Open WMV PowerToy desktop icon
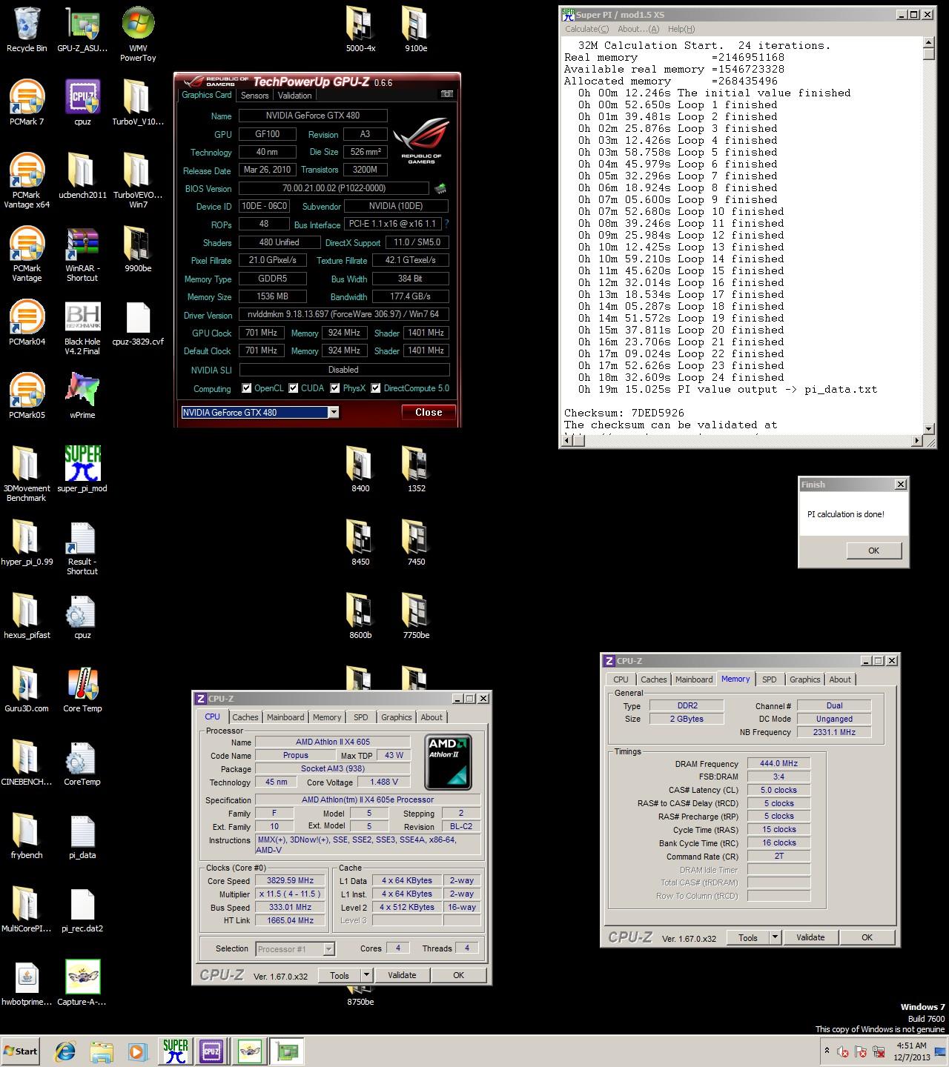 (138, 34)
